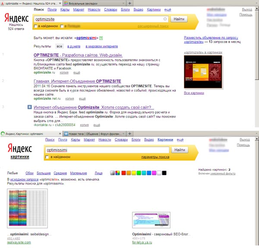
Task: Filter images by 'Большие' size
Action: 44,173
